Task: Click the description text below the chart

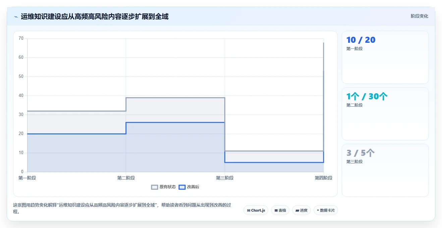Action: click(122, 208)
